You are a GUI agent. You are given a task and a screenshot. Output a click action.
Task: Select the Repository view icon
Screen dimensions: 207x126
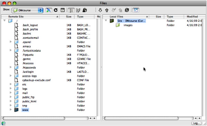(x=85, y=10)
